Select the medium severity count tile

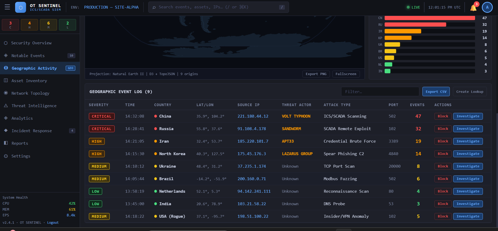point(48,25)
